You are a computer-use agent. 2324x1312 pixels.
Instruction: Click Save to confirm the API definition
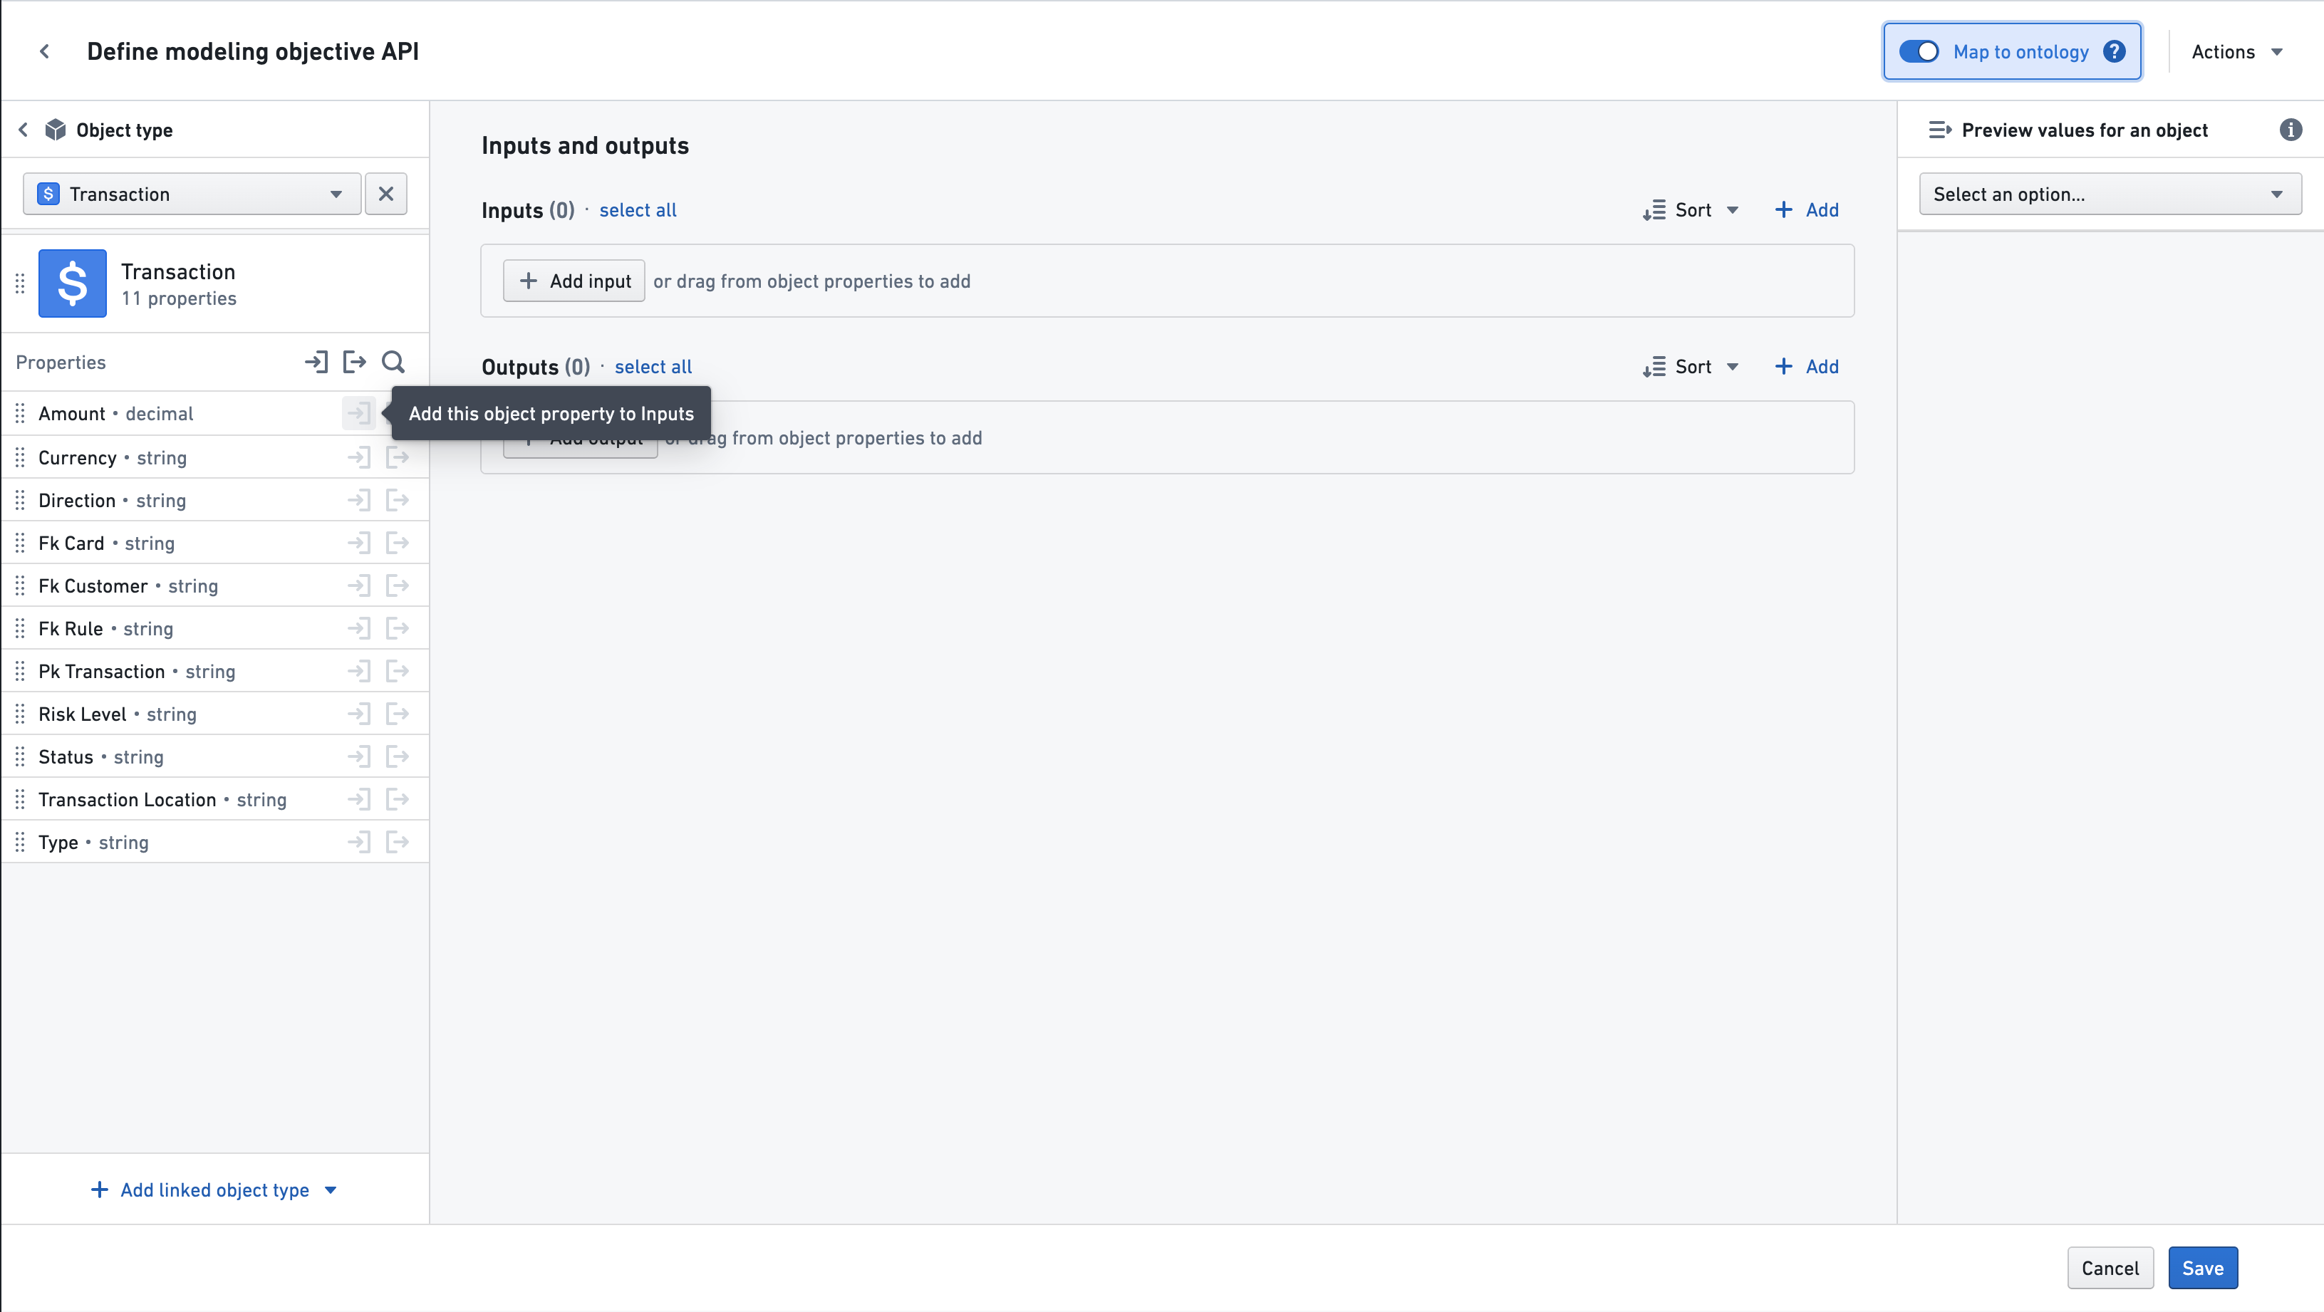[x=2203, y=1267]
